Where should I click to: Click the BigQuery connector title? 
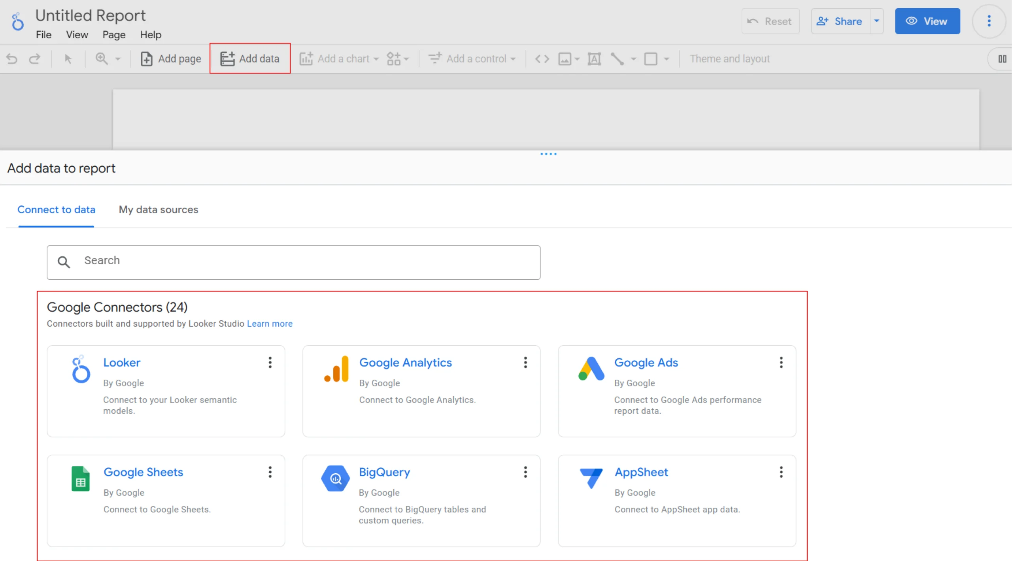pyautogui.click(x=384, y=473)
